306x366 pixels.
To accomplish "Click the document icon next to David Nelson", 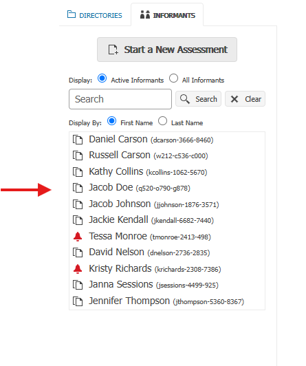I will [x=78, y=252].
